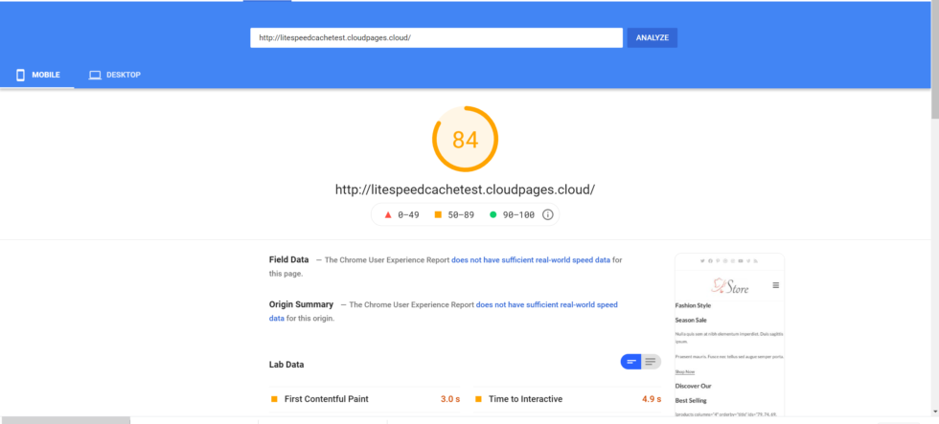Switch Lab Data to compact bar view
This screenshot has width=939, height=424.
(x=630, y=362)
